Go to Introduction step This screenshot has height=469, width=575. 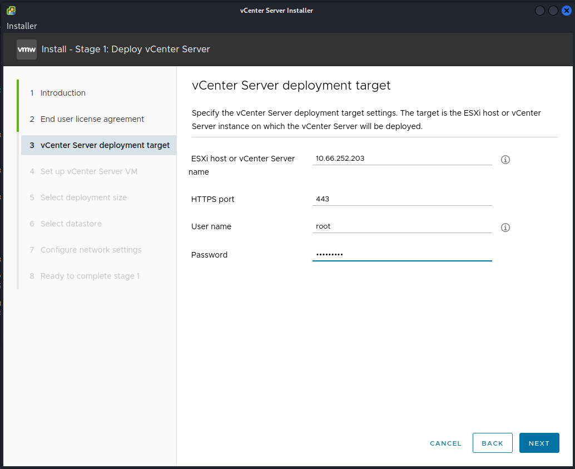pyautogui.click(x=63, y=93)
